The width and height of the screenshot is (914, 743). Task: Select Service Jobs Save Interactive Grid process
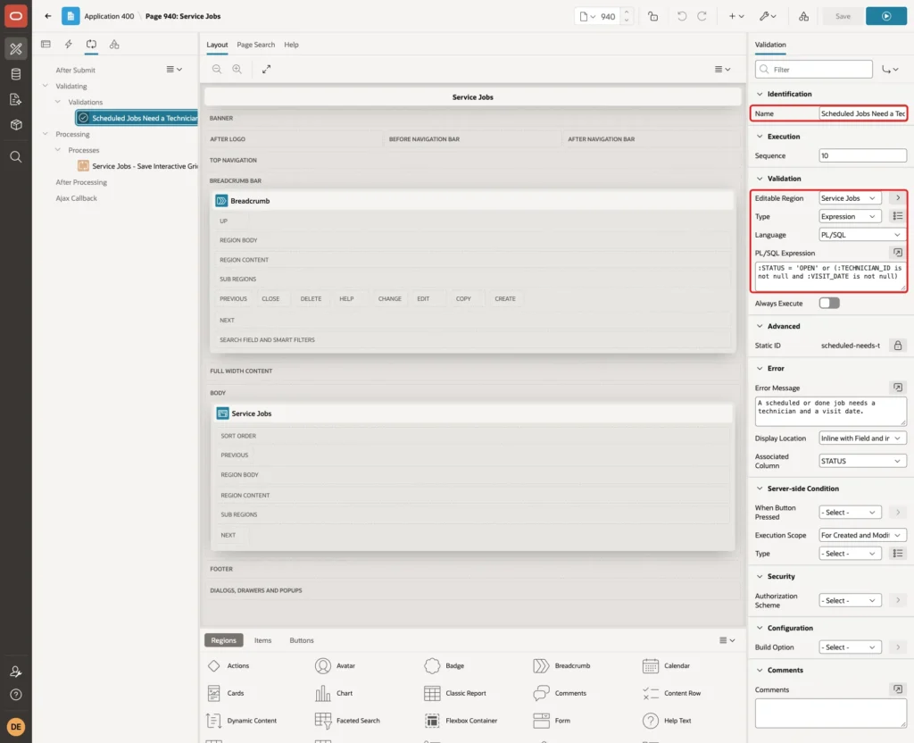click(x=138, y=166)
